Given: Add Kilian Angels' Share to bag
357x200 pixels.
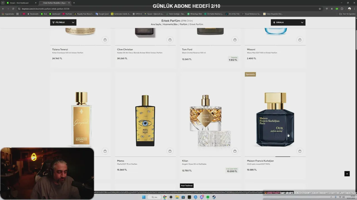Looking at the screenshot, I should (x=235, y=151).
